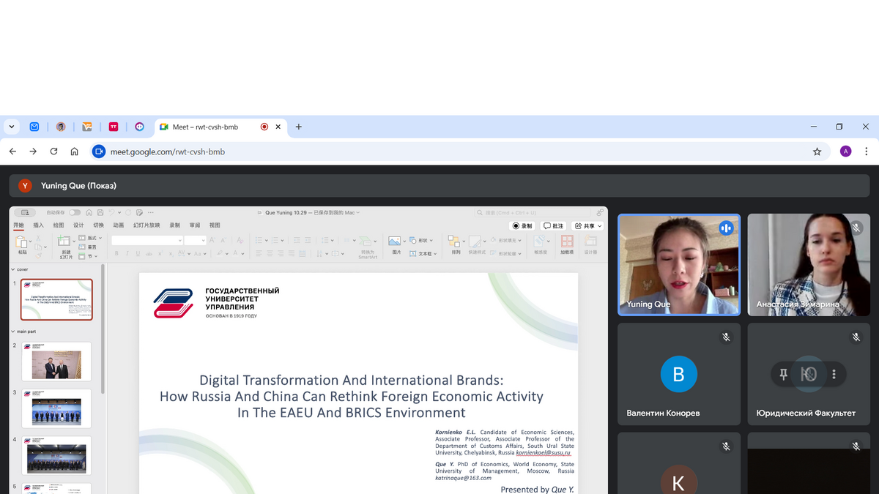Open the browser home page
The image size is (879, 494).
click(x=74, y=151)
